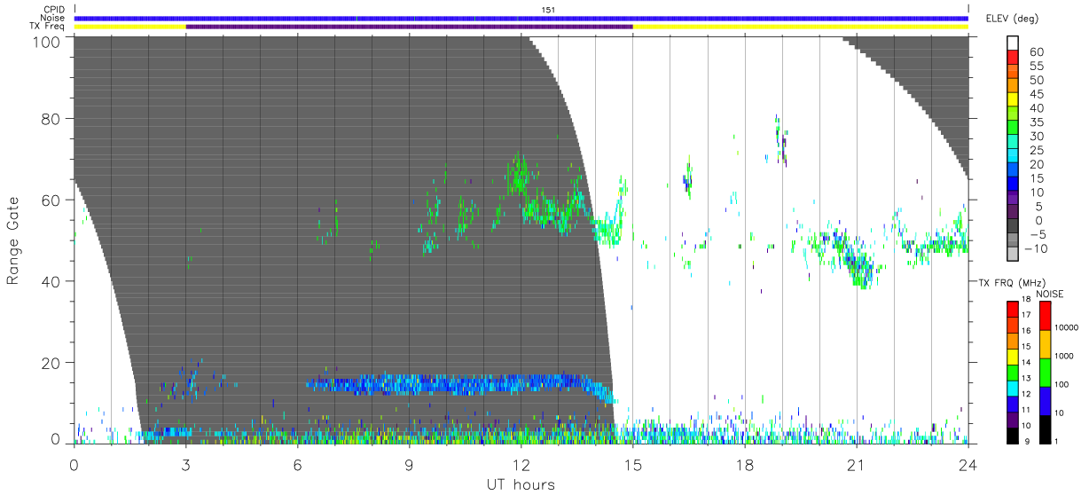Click the 24 tick on UT hours axis
Image resolution: width=1089 pixels, height=503 pixels.
coord(968,464)
